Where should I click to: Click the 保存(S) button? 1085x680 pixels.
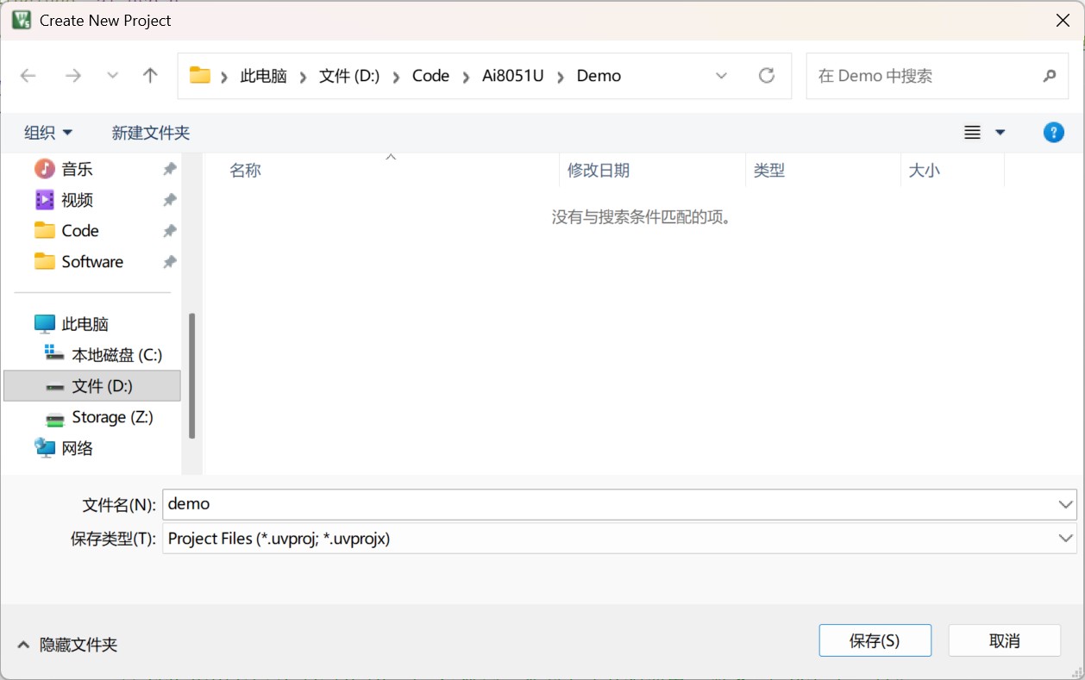(x=875, y=640)
